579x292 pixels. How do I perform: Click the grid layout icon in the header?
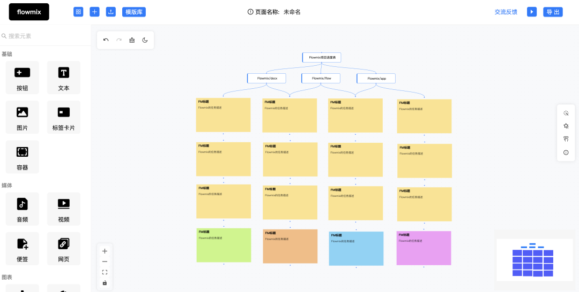click(78, 12)
